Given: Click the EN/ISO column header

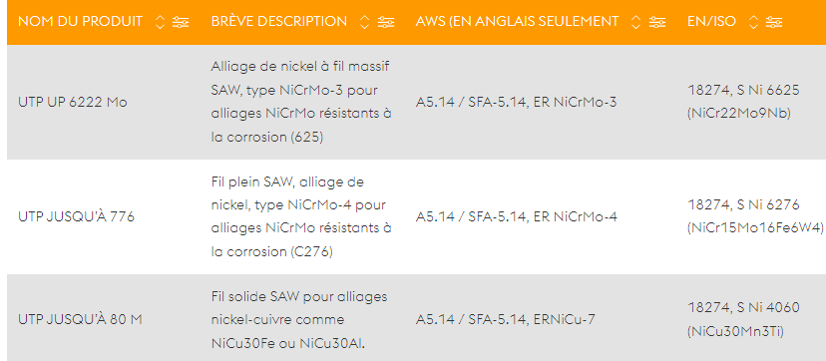Looking at the screenshot, I should click(x=711, y=22).
